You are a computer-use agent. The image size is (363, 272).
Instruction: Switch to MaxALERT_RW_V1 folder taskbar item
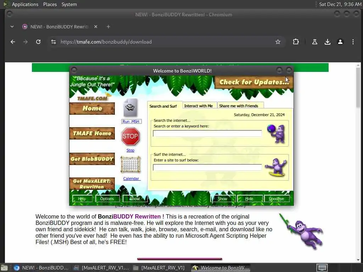pos(159,268)
